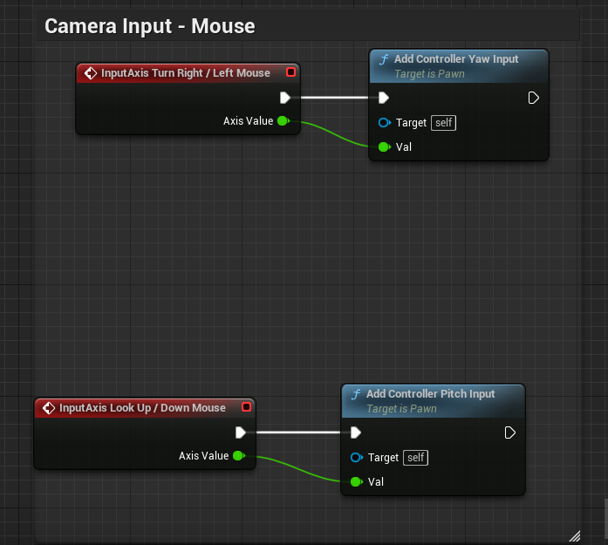Click the comment box resize handle
Image resolution: width=608 pixels, height=545 pixels.
point(575,535)
